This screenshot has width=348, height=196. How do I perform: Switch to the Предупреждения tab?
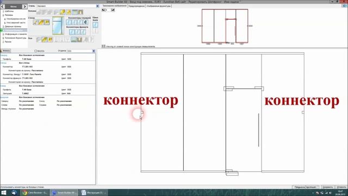tap(136, 6)
